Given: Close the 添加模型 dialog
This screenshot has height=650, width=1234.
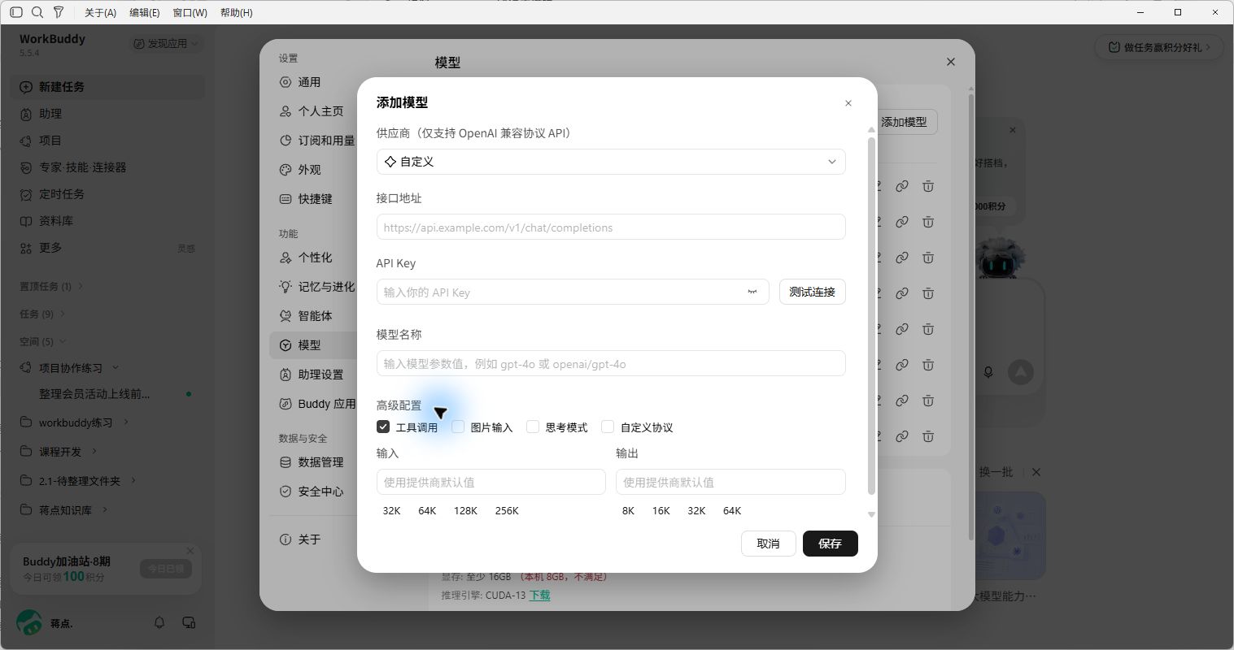Looking at the screenshot, I should pos(848,103).
